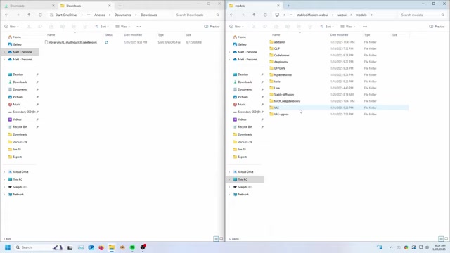
Task: Go back in the models window
Action: pos(231,15)
